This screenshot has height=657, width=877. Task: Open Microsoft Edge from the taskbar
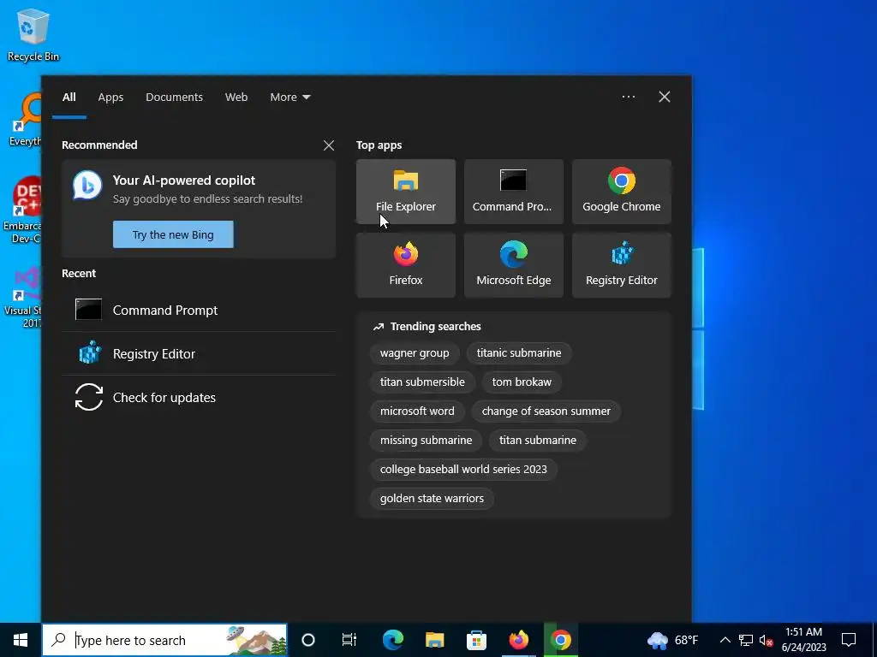(x=392, y=640)
